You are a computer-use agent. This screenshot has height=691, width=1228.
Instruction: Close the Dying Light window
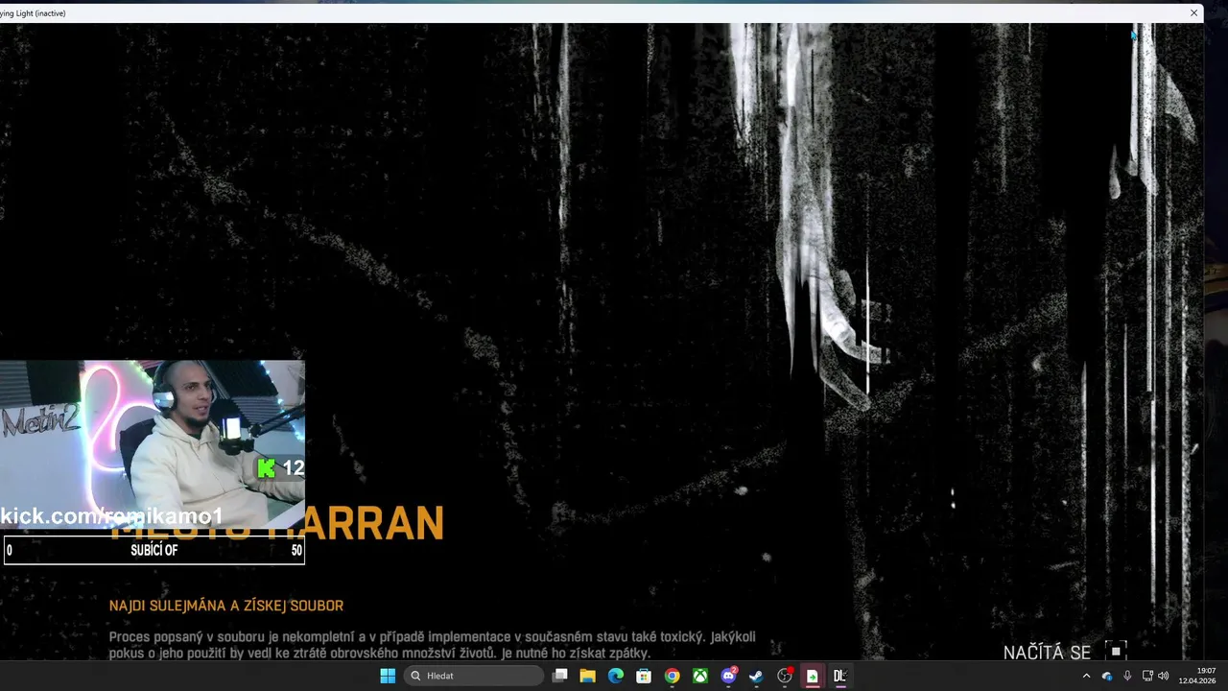point(1193,12)
